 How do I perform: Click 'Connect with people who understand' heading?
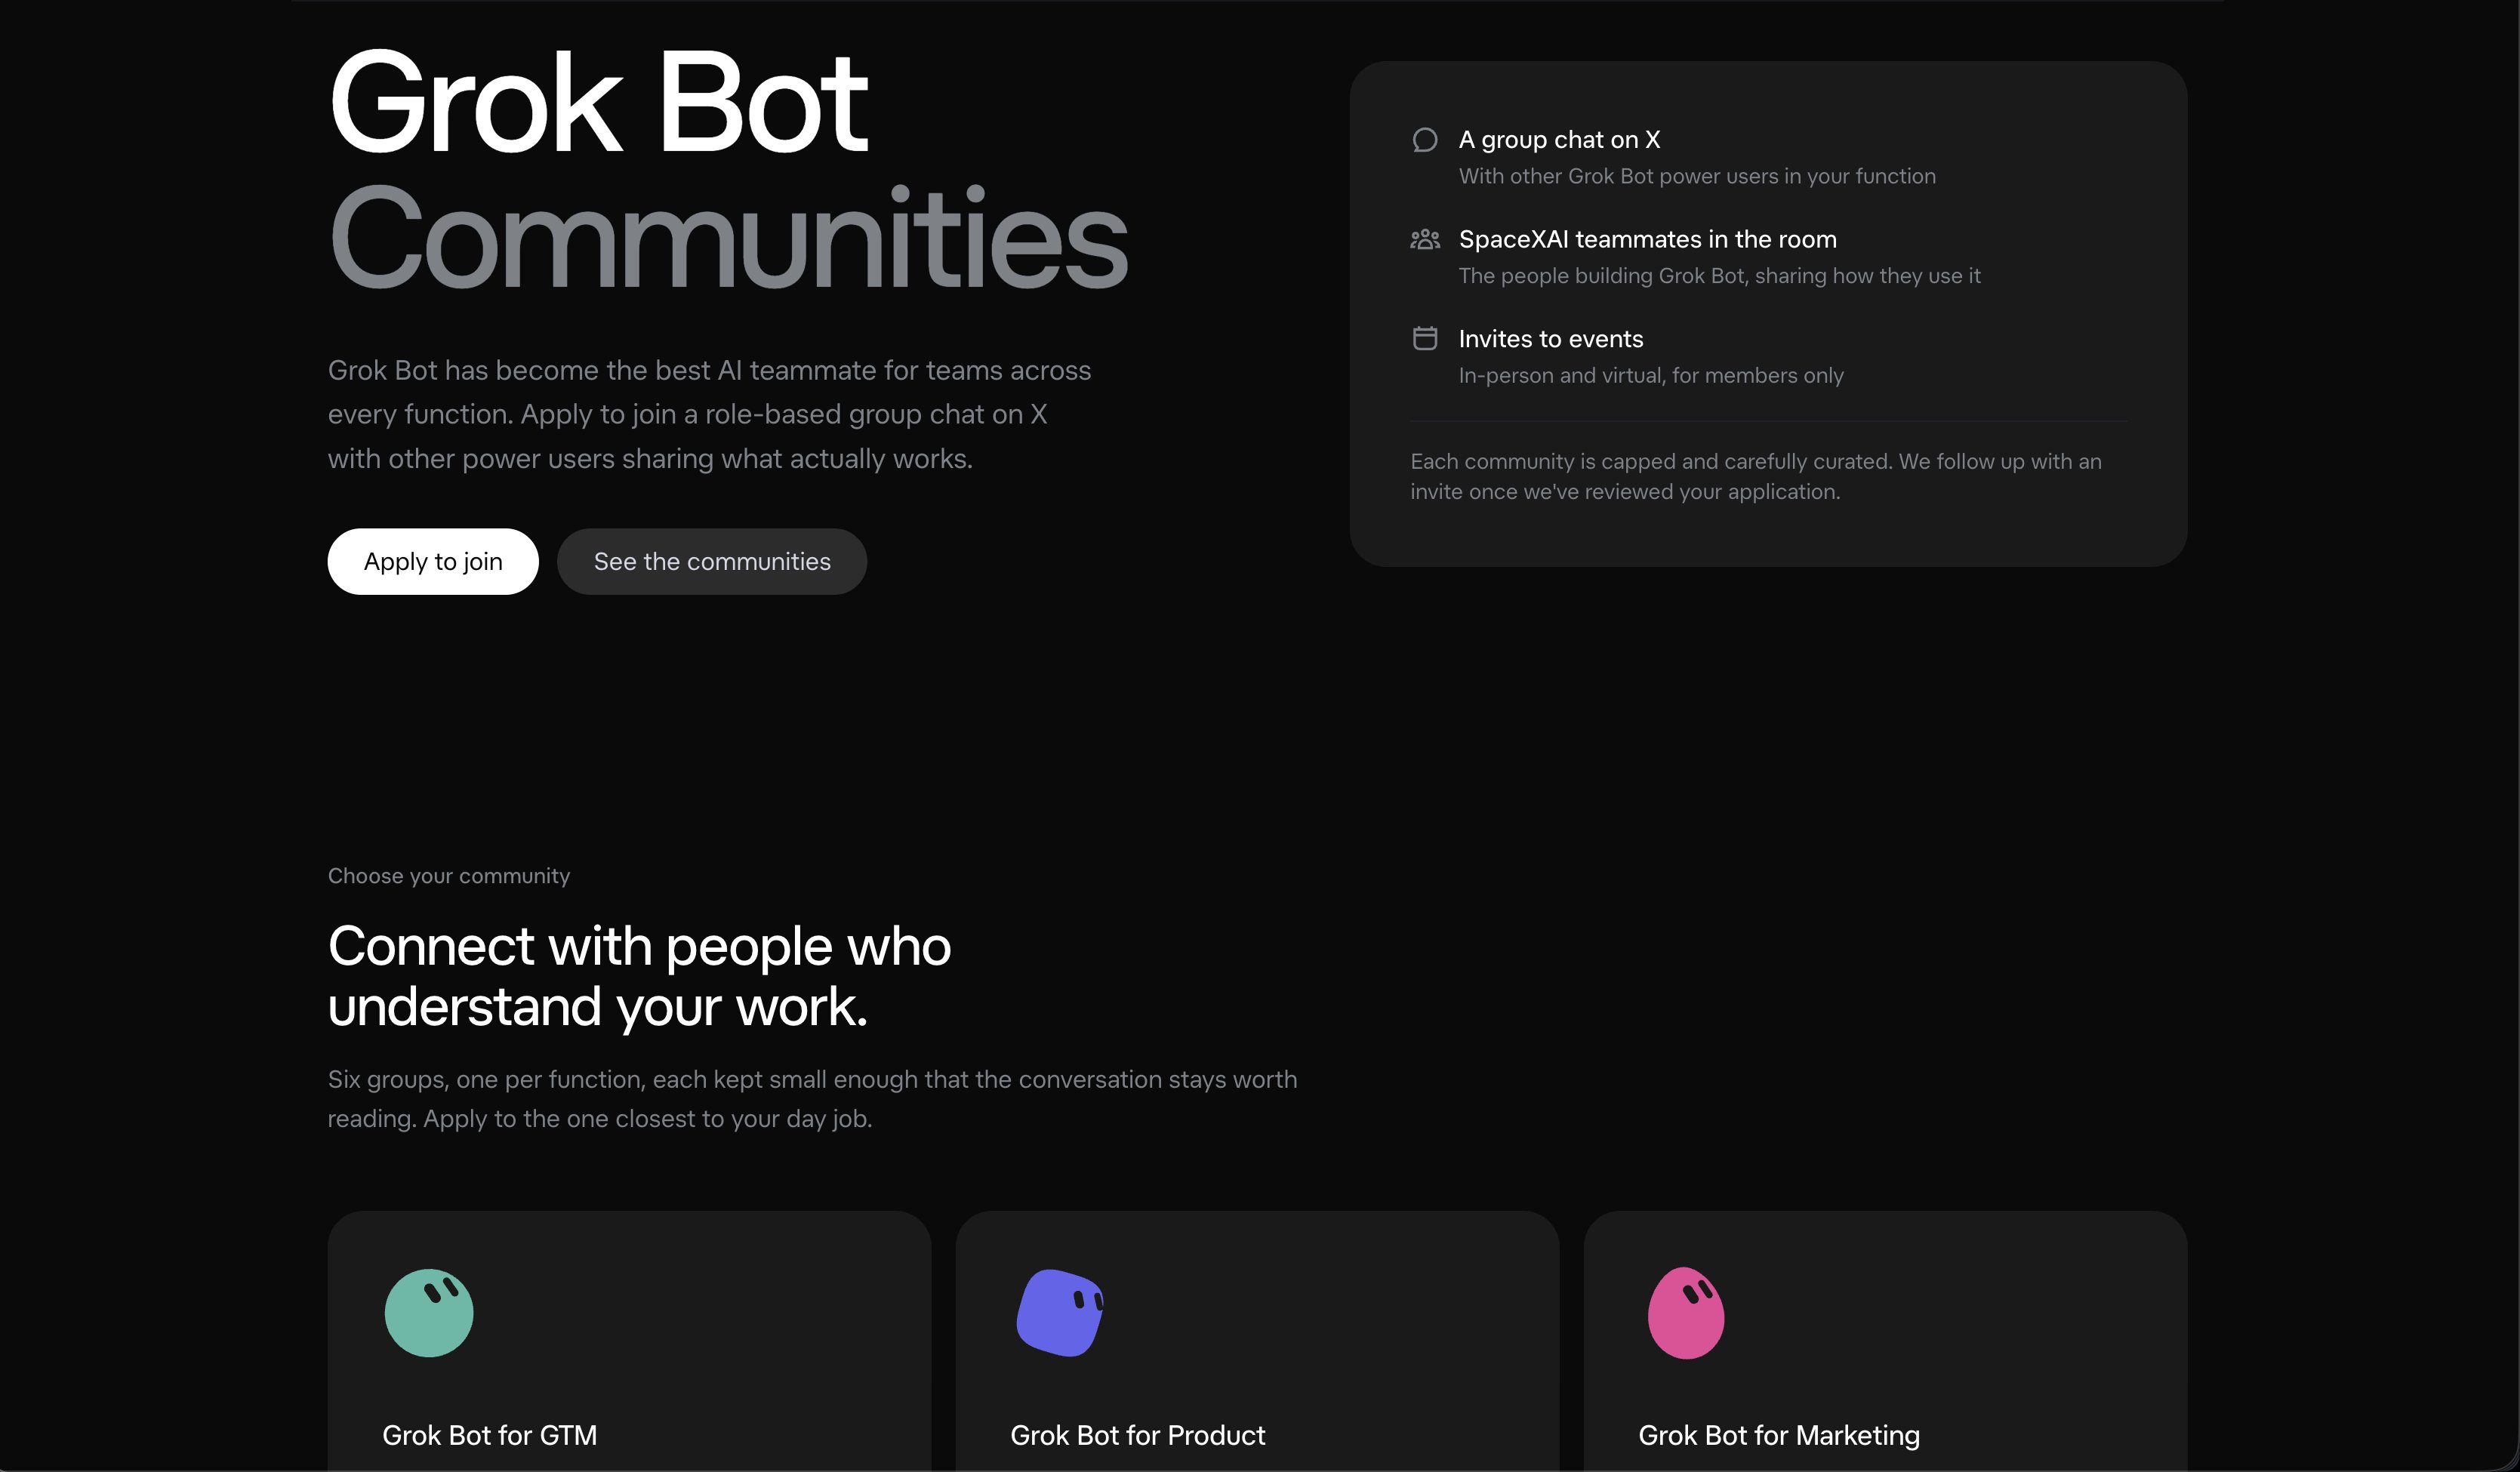639,976
